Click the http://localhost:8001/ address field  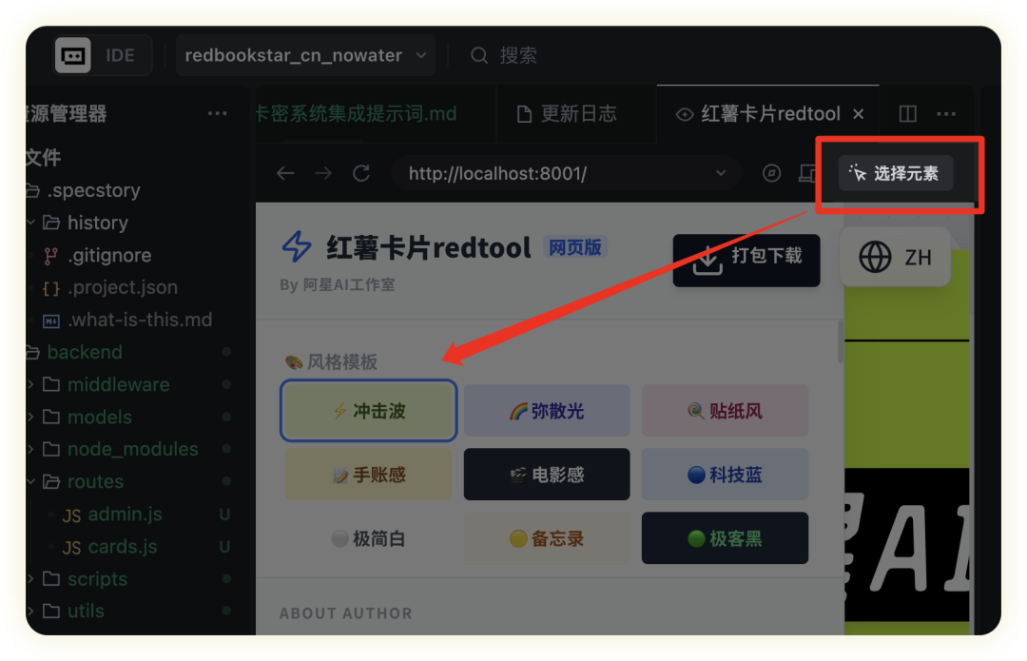566,174
